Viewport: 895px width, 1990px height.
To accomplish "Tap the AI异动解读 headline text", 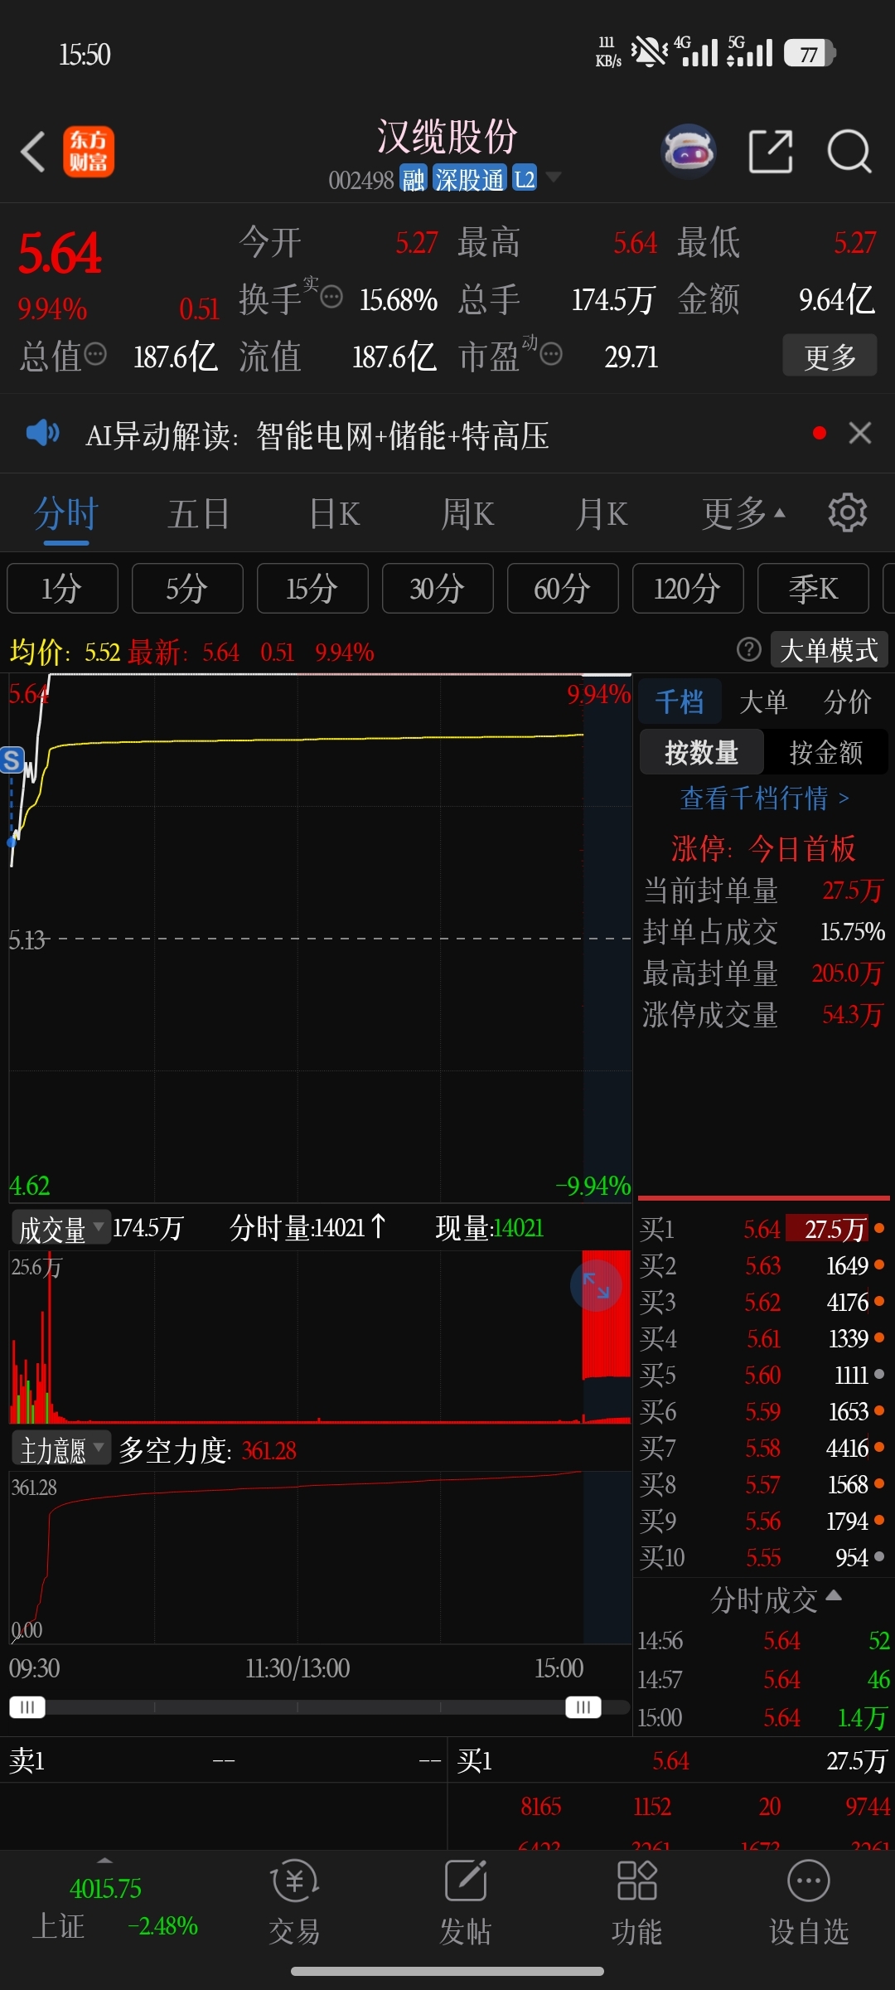I will click(x=317, y=434).
